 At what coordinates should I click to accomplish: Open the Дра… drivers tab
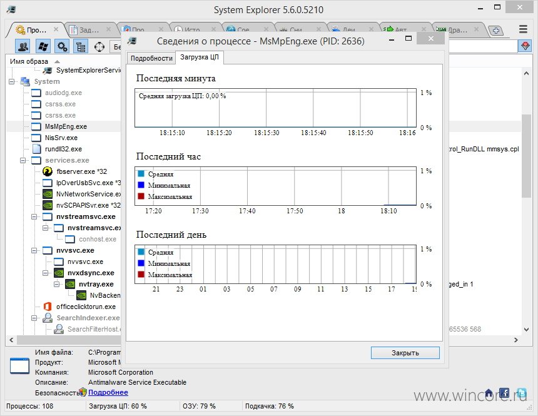(458, 30)
